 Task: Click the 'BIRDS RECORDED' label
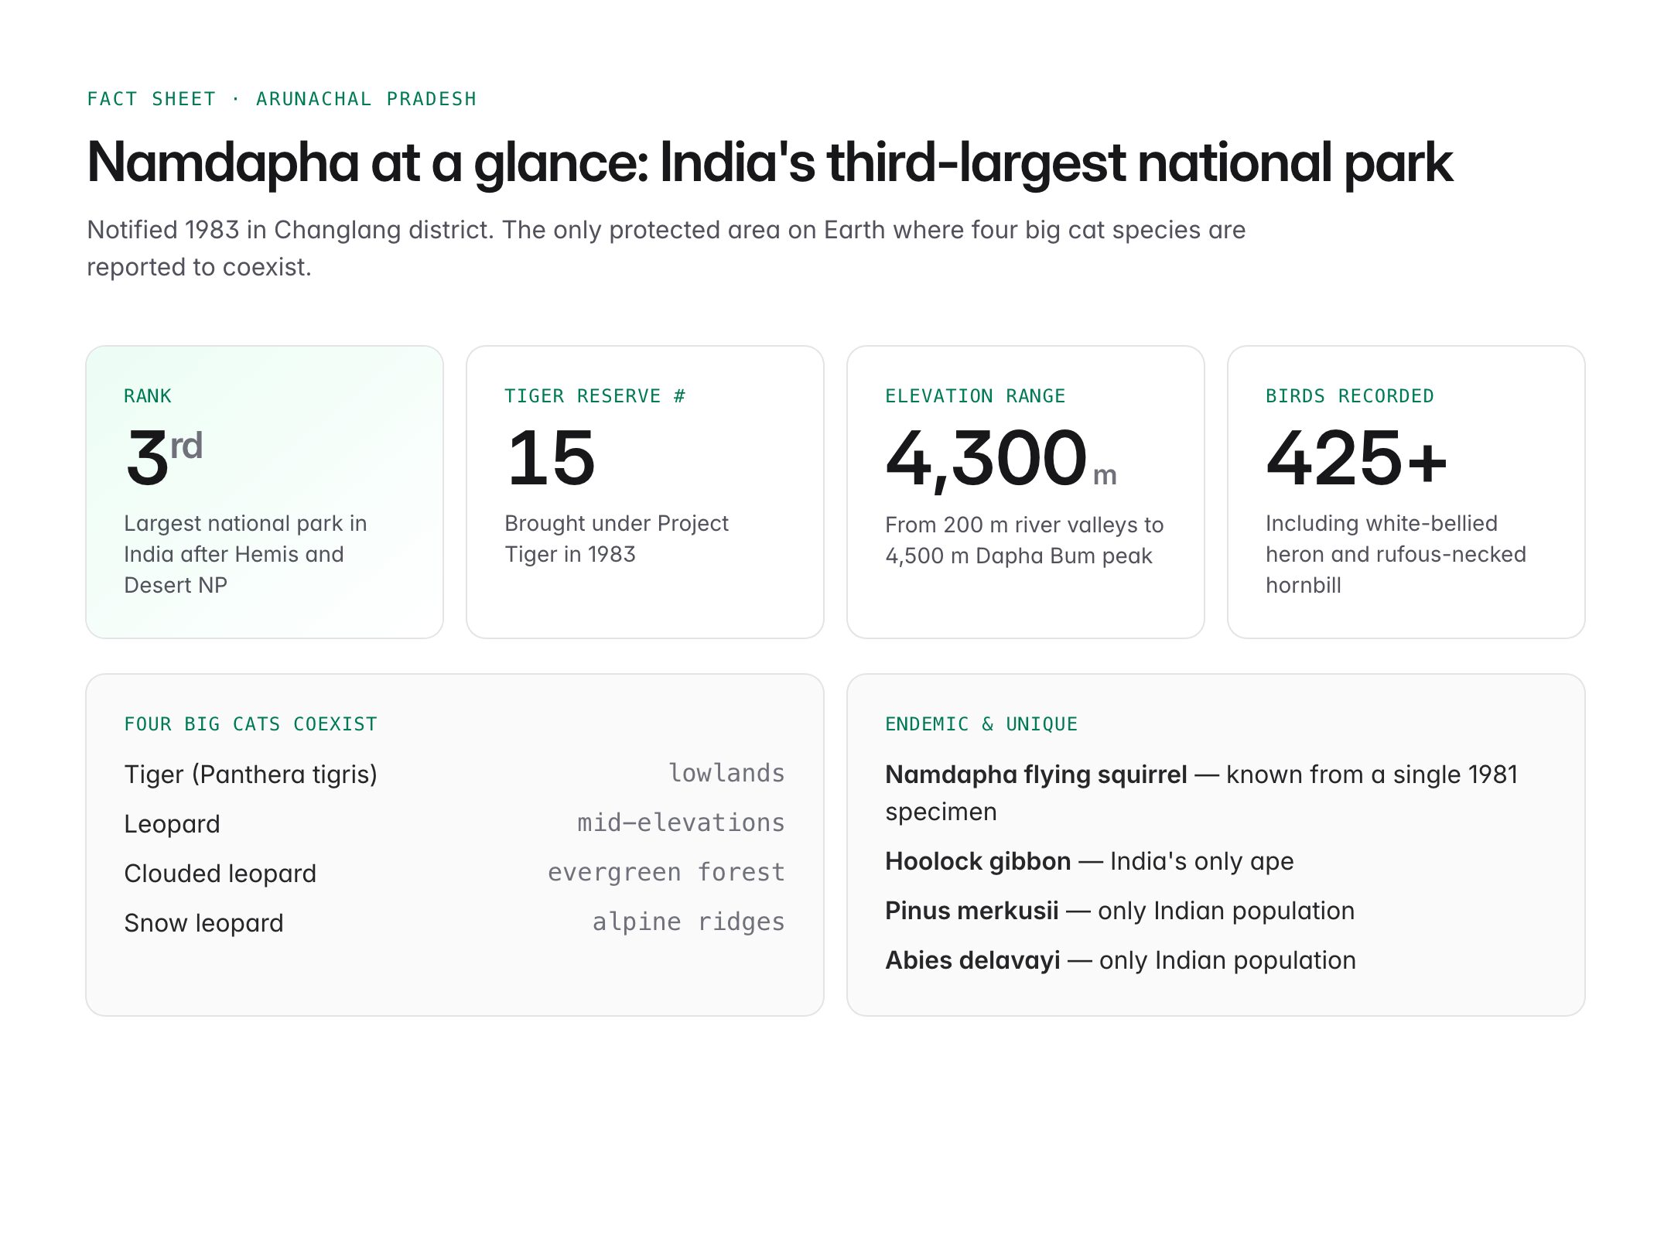click(1350, 396)
